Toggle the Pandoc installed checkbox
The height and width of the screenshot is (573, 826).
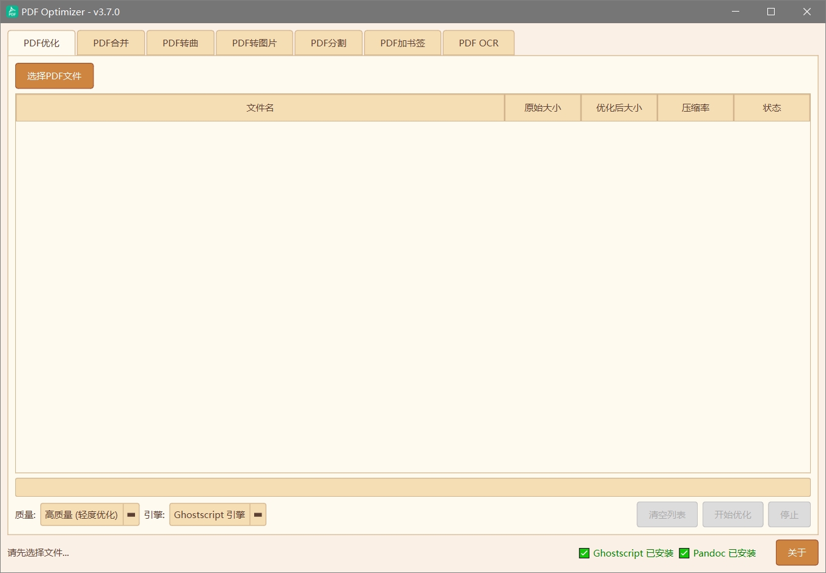pos(684,553)
